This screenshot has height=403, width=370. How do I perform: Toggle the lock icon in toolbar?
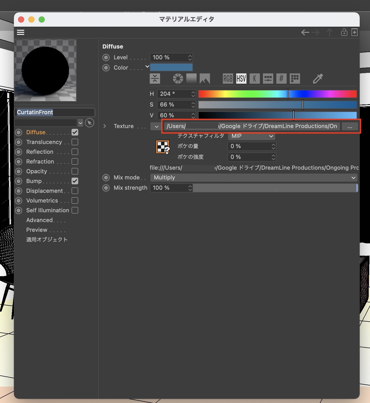click(344, 32)
